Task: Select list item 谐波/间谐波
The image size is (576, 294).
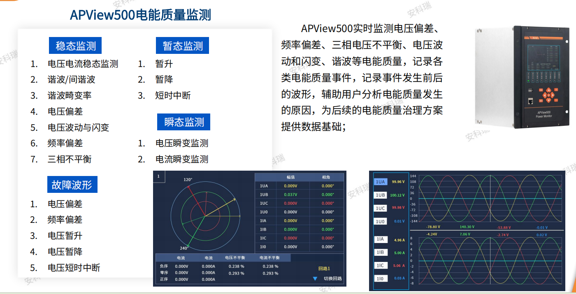Action: coord(71,79)
